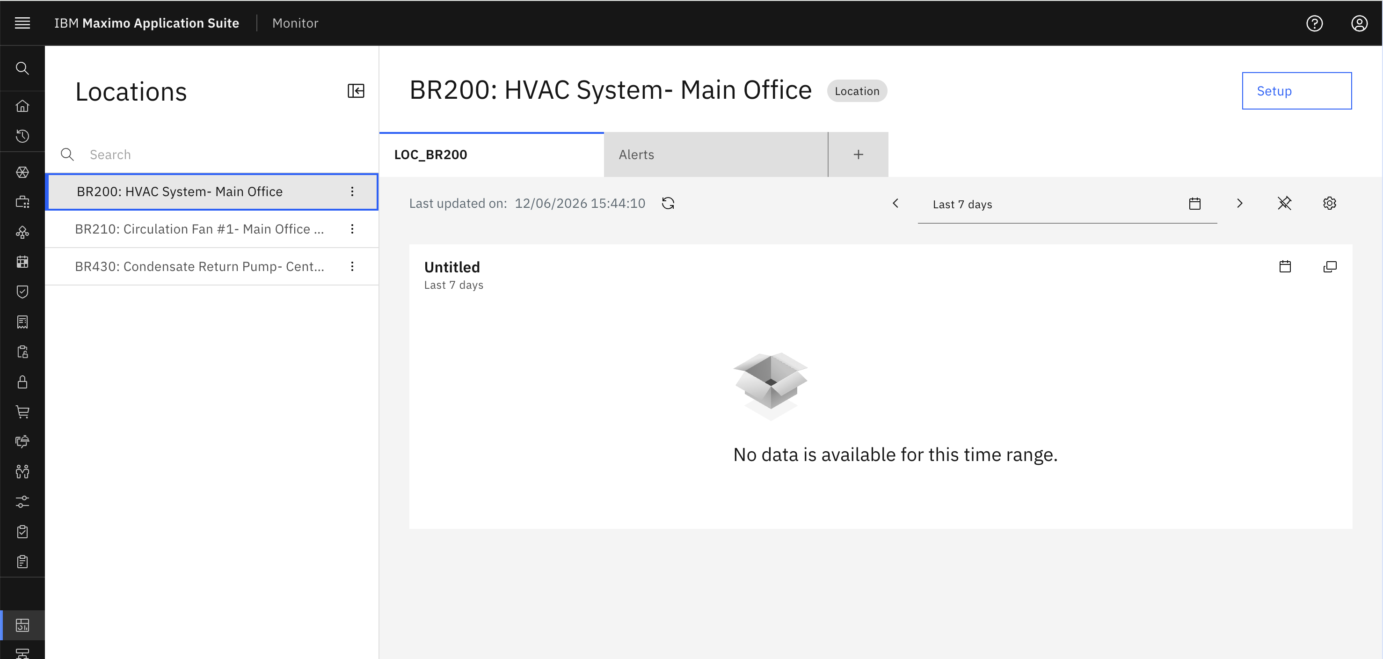Go to next time range

click(1240, 203)
